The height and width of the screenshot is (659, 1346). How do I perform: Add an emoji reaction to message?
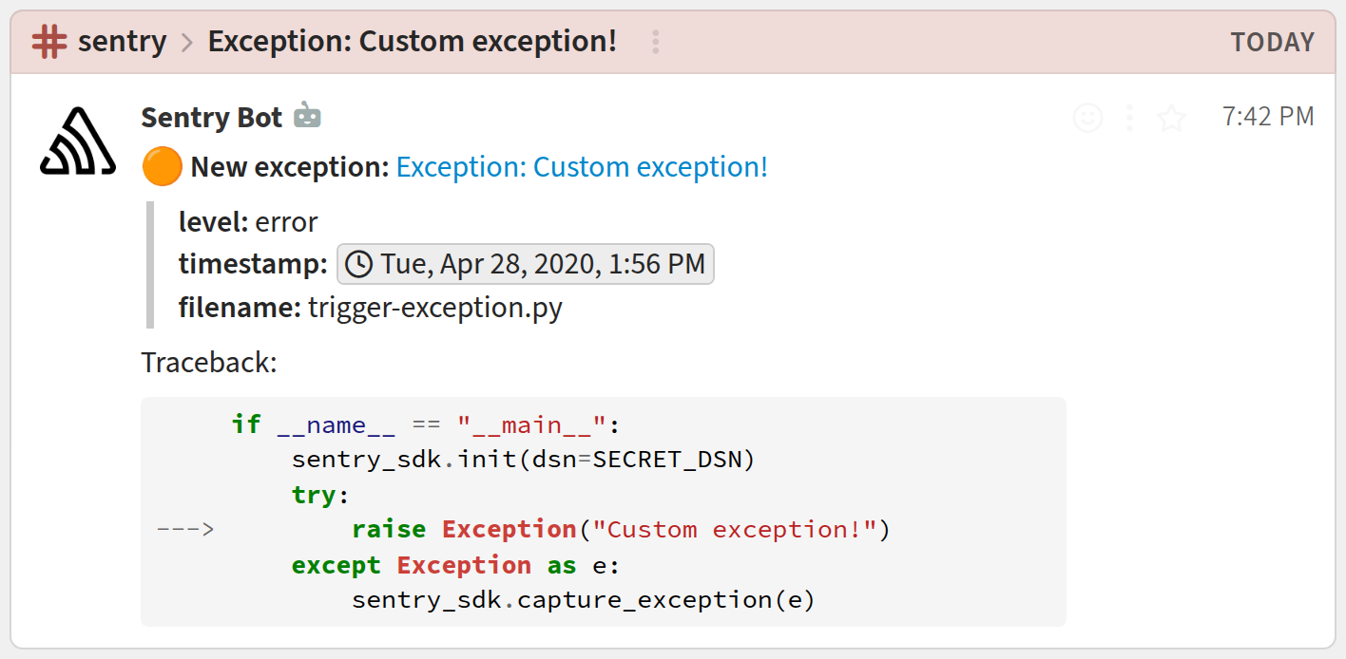[x=1087, y=118]
